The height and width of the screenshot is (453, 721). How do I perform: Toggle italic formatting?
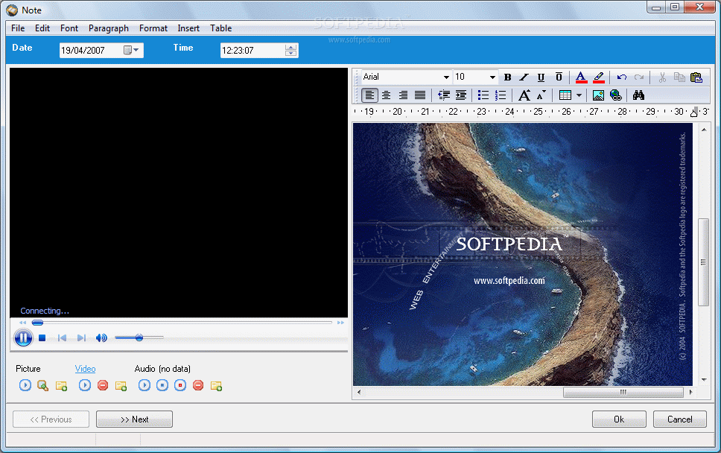(x=524, y=77)
